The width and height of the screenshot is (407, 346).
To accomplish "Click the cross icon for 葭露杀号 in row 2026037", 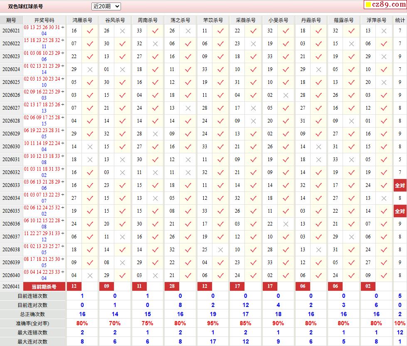I will [x=351, y=237].
